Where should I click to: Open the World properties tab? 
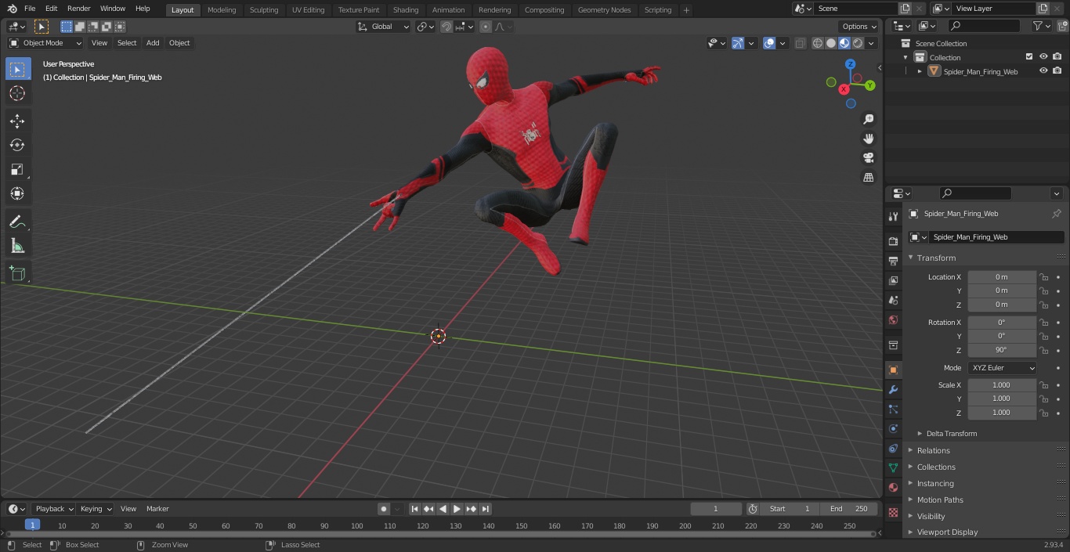(x=893, y=319)
